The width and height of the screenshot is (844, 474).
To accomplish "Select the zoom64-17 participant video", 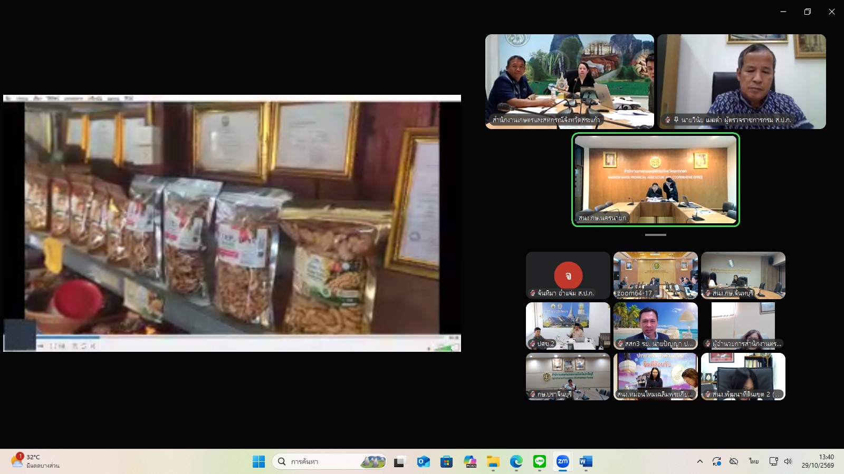I will 656,275.
